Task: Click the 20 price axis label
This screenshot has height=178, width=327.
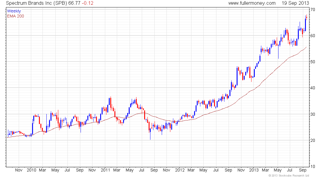Action: click(x=313, y=140)
